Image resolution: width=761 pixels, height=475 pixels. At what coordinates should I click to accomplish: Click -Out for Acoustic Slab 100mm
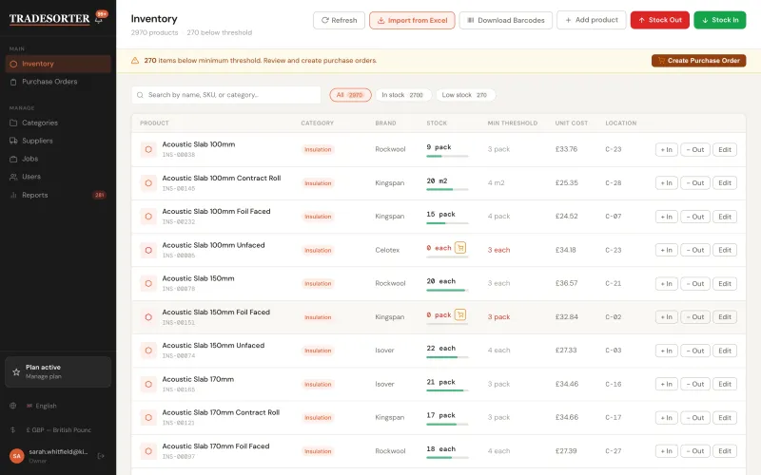point(695,150)
